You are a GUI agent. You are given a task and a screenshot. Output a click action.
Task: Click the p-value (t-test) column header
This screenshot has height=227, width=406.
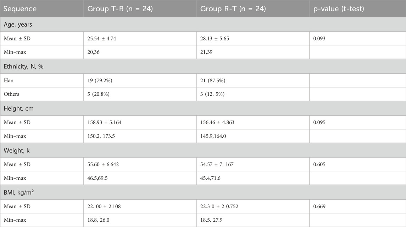(x=338, y=9)
